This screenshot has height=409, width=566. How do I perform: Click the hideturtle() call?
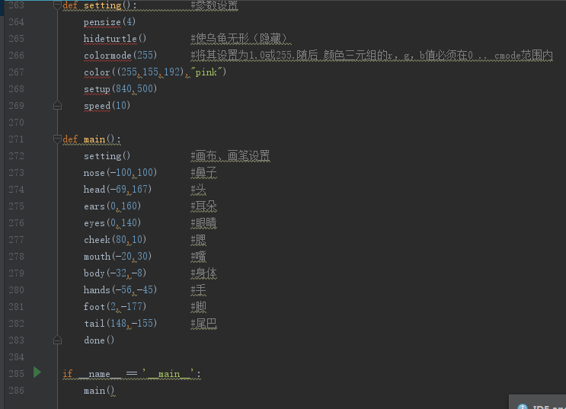pos(115,39)
